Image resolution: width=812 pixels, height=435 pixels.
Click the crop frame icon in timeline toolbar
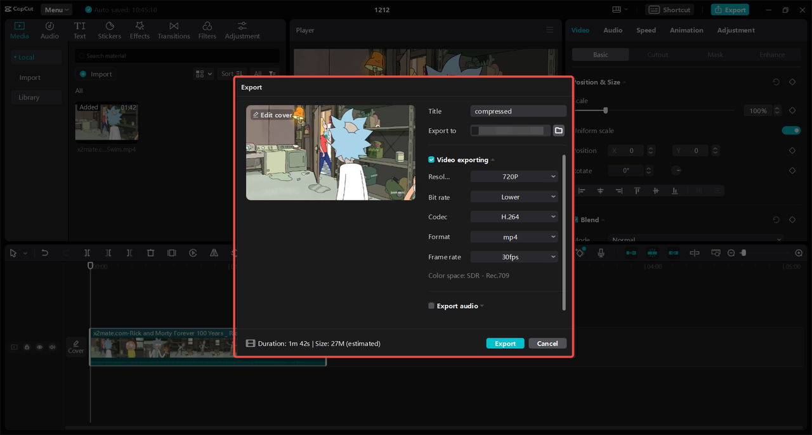coord(171,253)
